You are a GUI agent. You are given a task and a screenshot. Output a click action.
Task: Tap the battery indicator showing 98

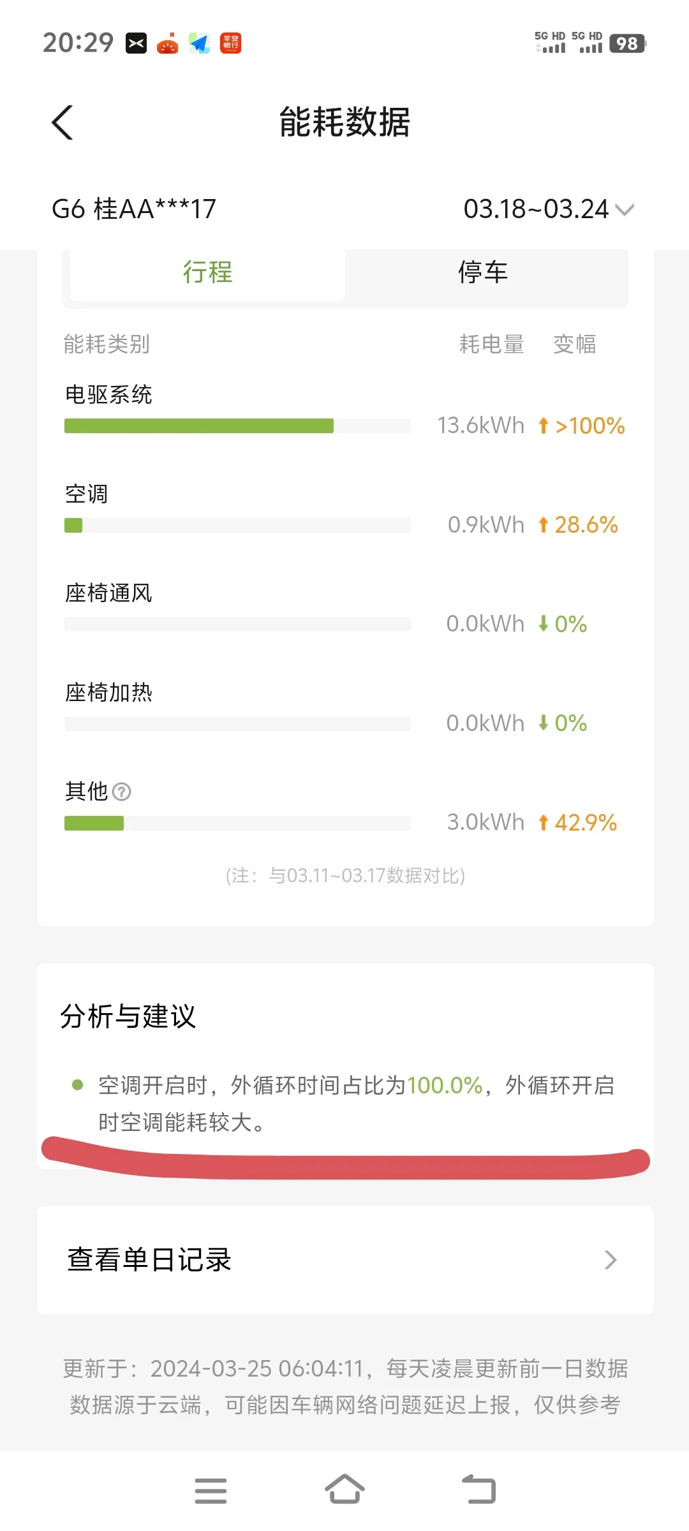pos(627,43)
